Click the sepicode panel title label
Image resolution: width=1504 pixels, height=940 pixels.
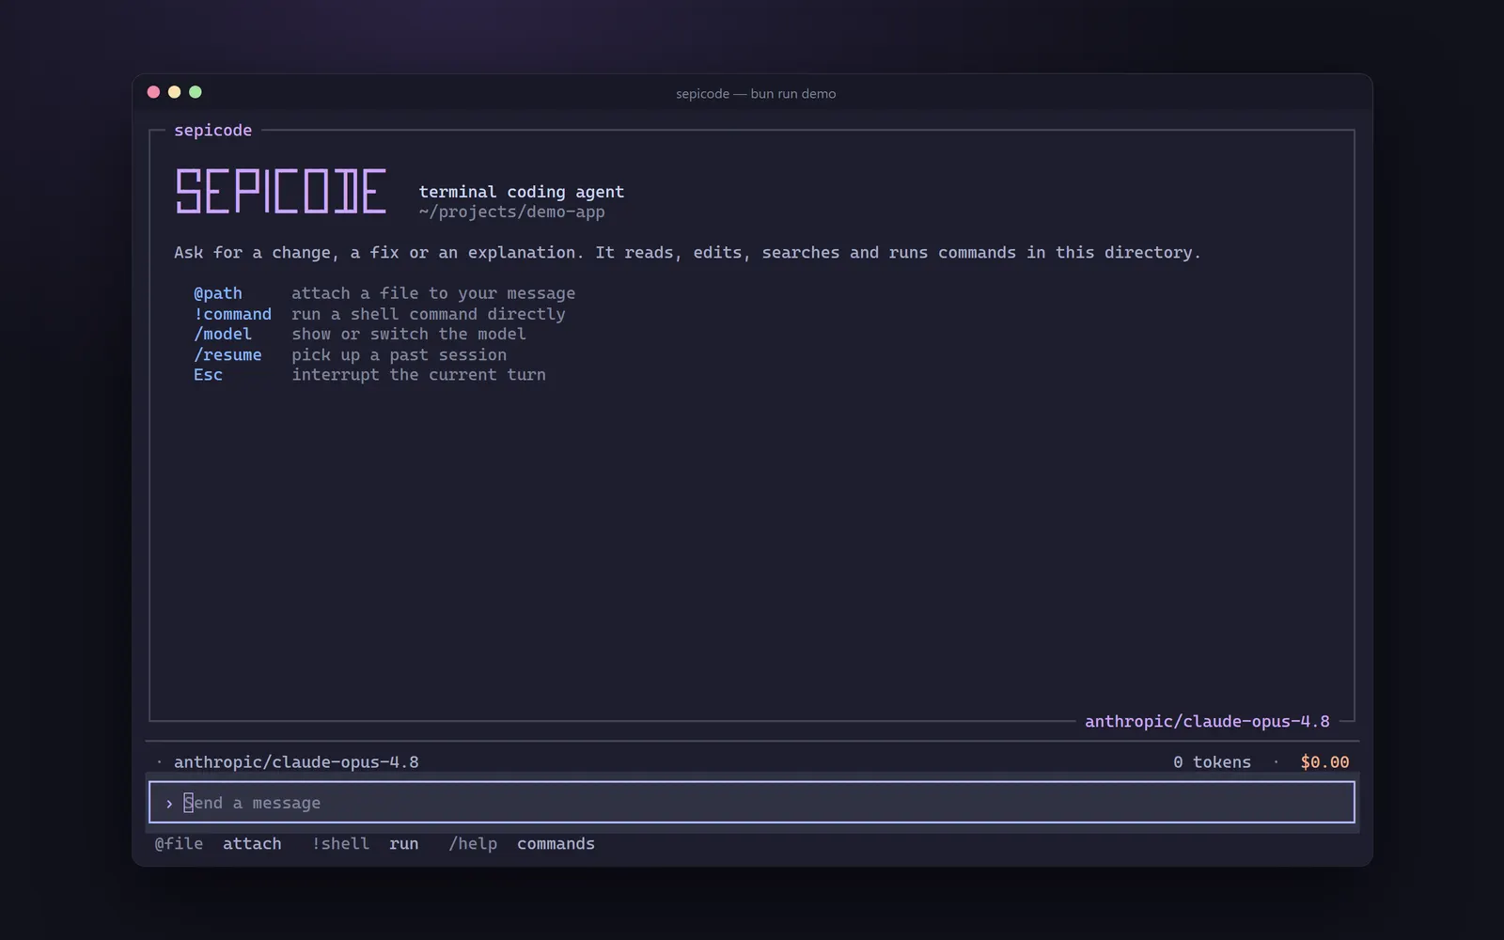pos(213,130)
